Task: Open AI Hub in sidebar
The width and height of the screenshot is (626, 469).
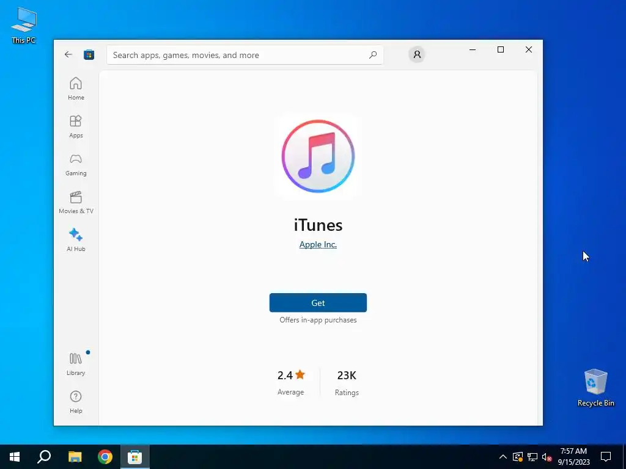Action: [76, 240]
